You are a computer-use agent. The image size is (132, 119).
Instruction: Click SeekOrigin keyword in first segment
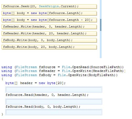pos(49,6)
